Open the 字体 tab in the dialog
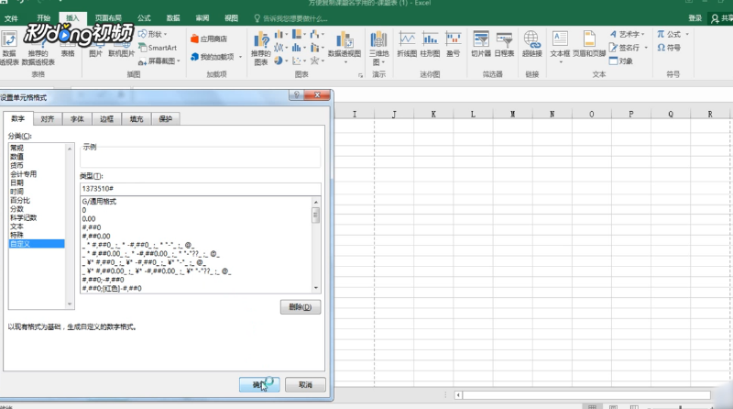Image resolution: width=733 pixels, height=409 pixels. 77,119
